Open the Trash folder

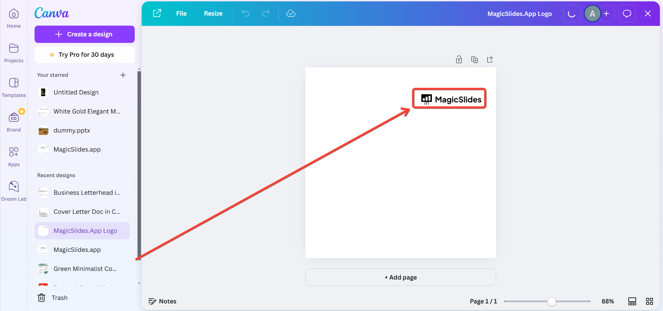coord(53,298)
